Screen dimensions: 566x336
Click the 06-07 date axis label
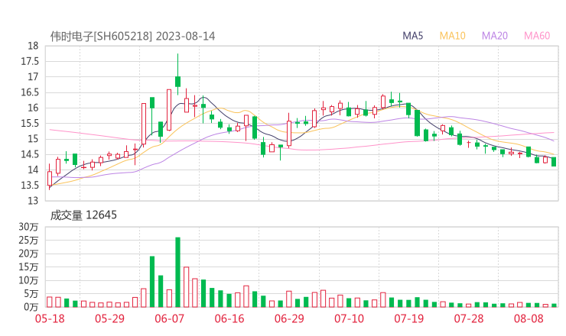click(x=170, y=318)
